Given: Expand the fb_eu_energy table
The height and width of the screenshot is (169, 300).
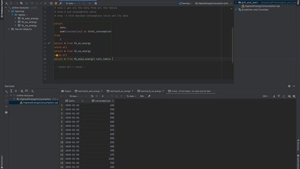Looking at the screenshot, I should pyautogui.click(x=15, y=22).
